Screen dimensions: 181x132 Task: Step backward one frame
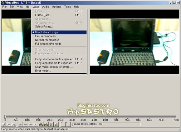[26, 125]
